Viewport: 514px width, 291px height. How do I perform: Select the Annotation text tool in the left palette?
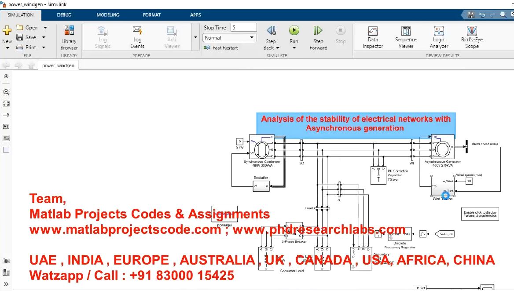tap(6, 126)
